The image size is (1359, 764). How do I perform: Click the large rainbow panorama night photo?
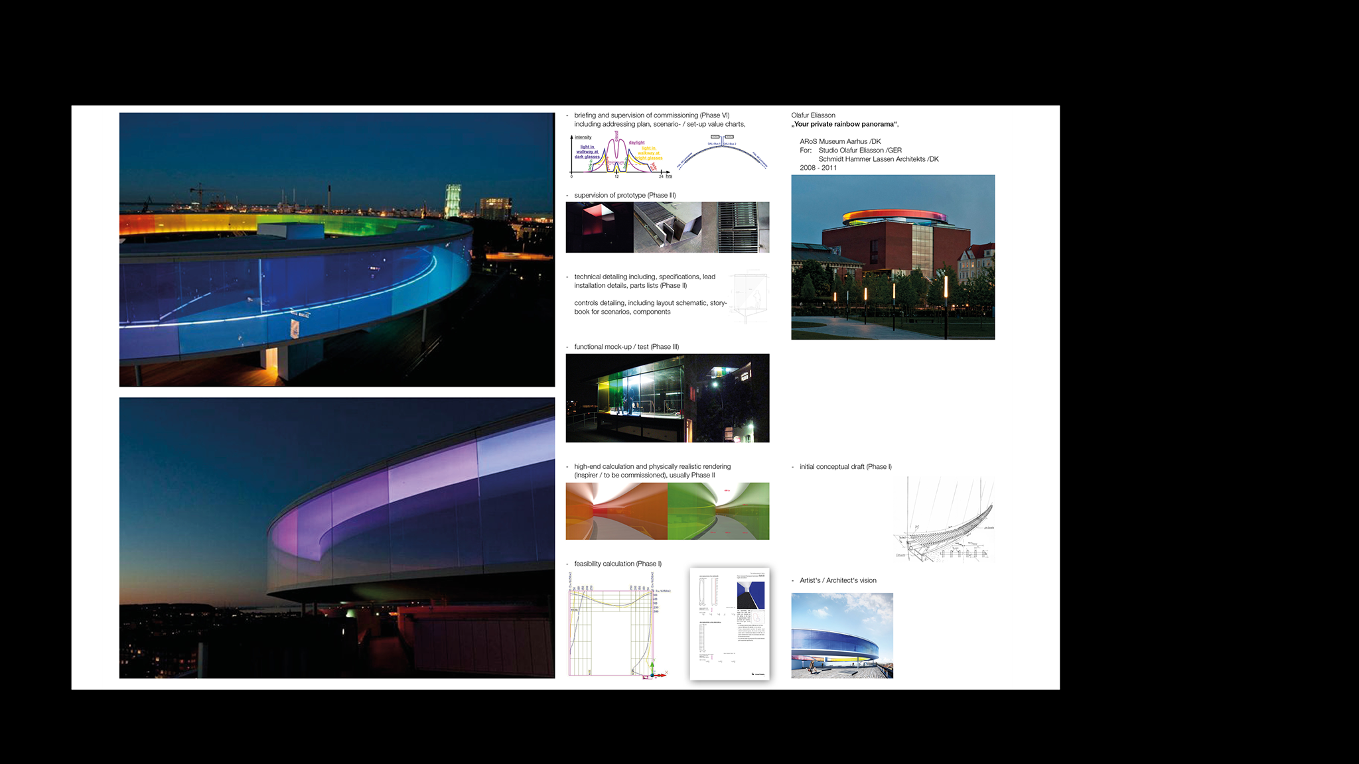336,249
